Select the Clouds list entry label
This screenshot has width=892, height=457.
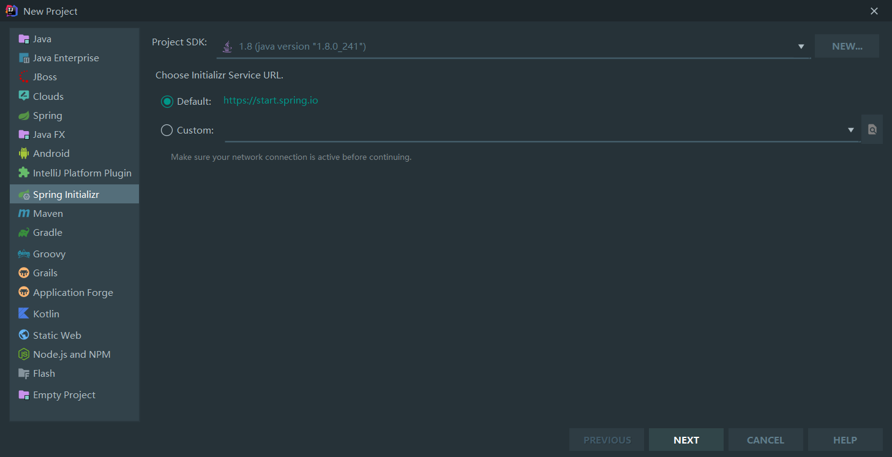coord(48,97)
